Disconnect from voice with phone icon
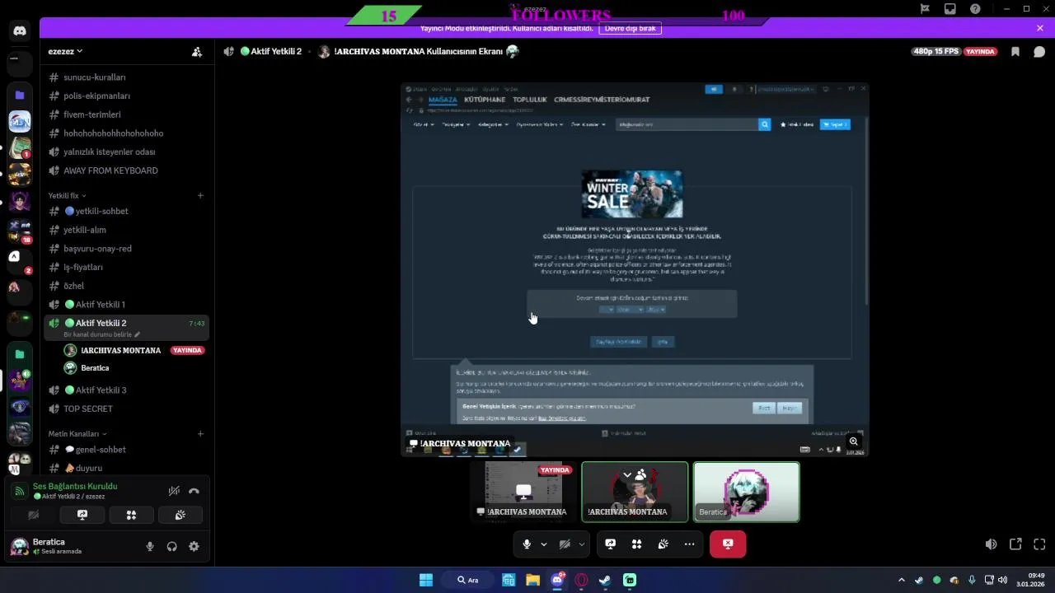This screenshot has width=1055, height=593. tap(194, 491)
